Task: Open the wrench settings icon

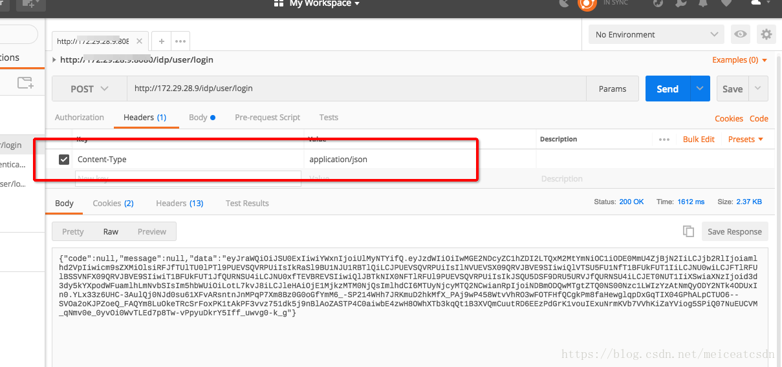Action: pyautogui.click(x=680, y=3)
